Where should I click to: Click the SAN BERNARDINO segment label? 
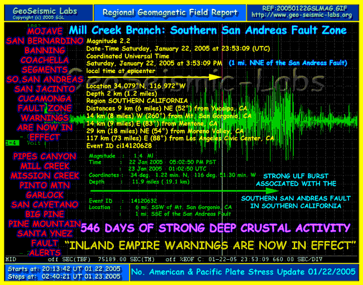click(x=45, y=41)
